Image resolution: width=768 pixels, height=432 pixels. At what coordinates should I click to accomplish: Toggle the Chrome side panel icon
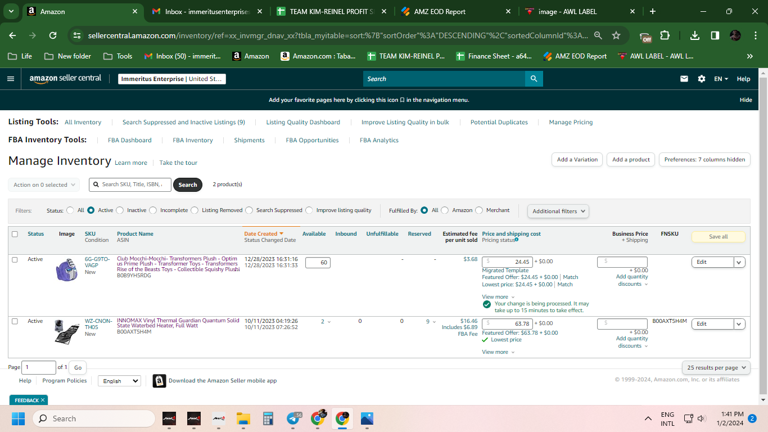coord(715,35)
